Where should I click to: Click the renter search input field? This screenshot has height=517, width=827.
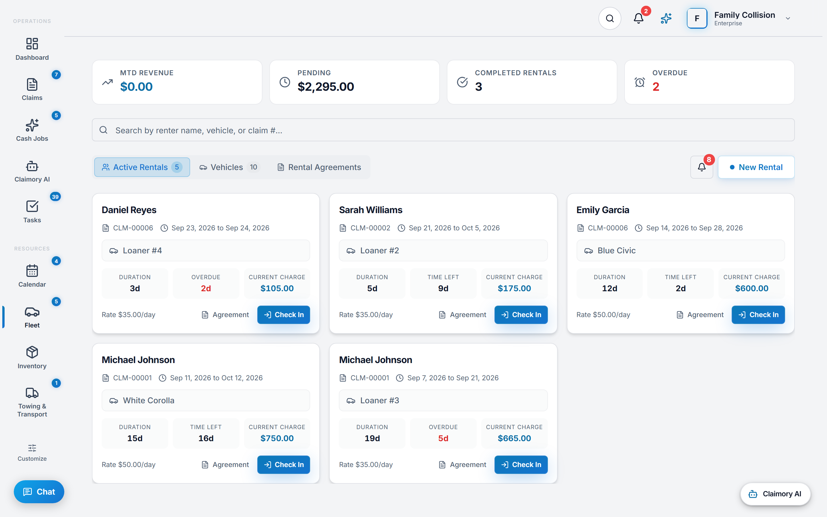443,130
